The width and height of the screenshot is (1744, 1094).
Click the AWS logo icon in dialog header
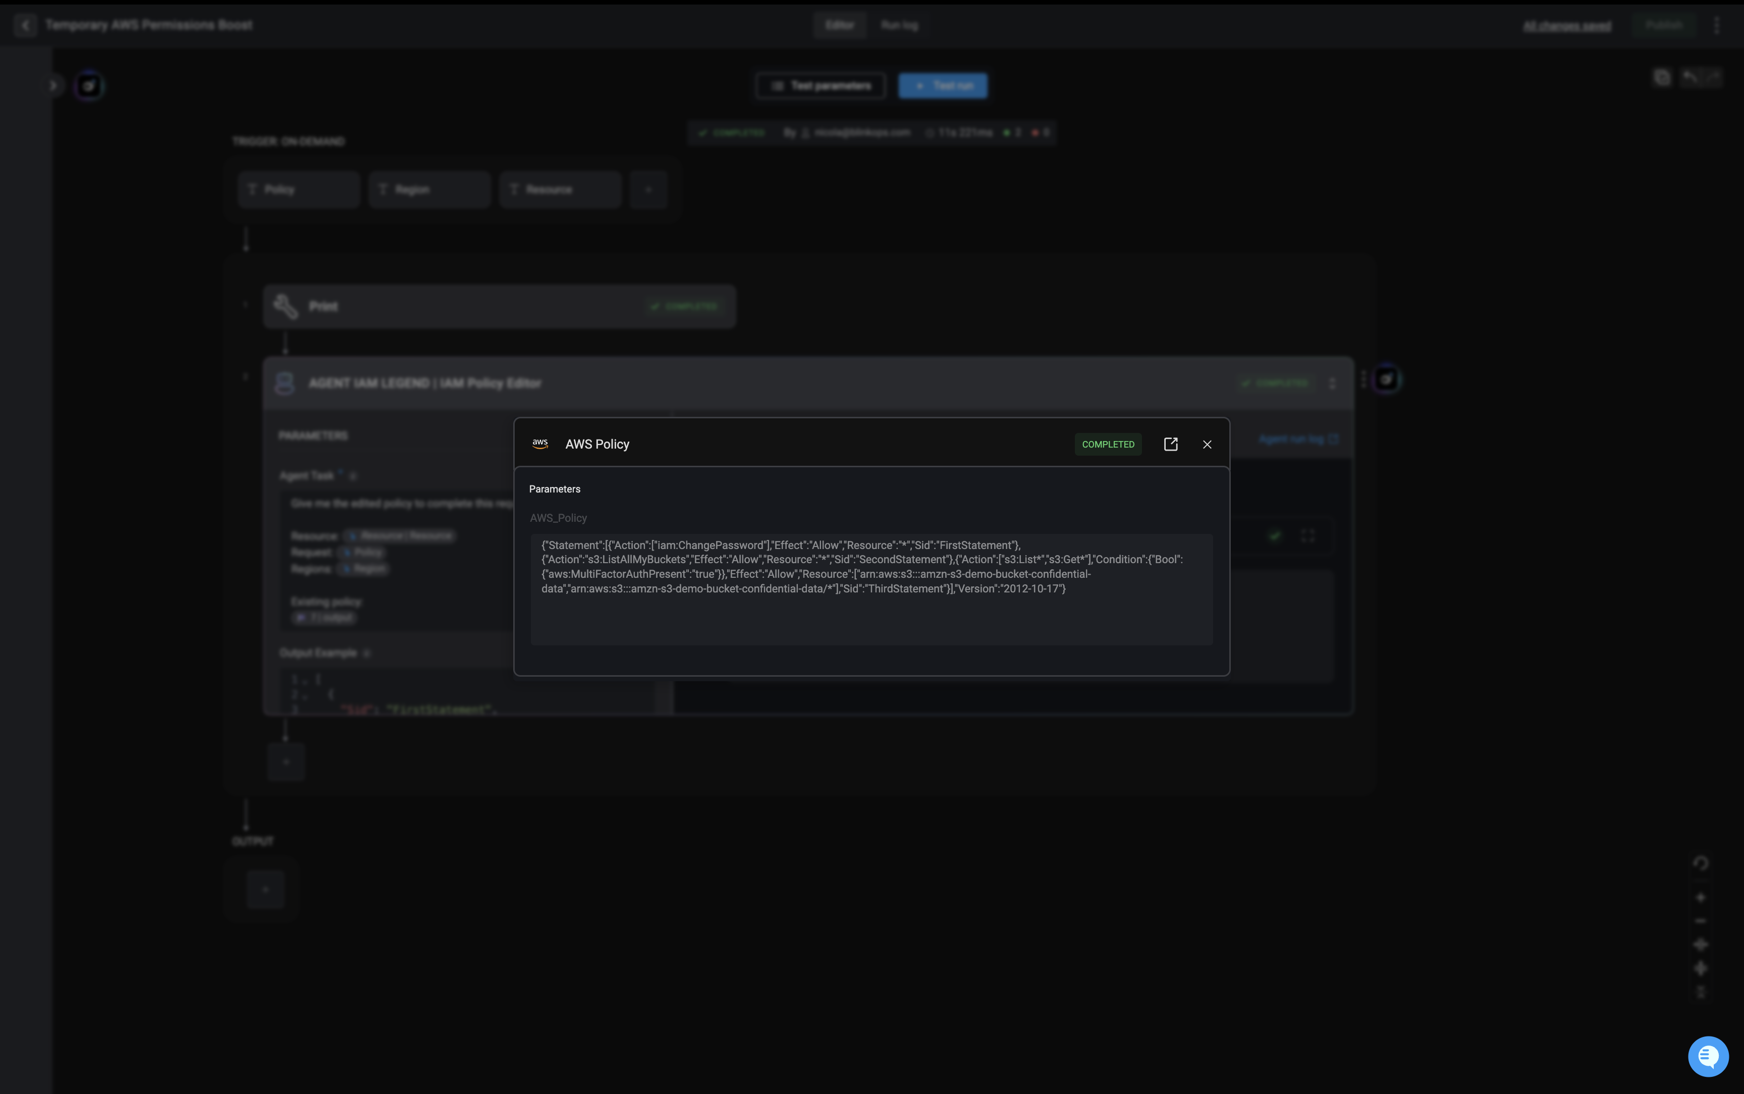540,444
